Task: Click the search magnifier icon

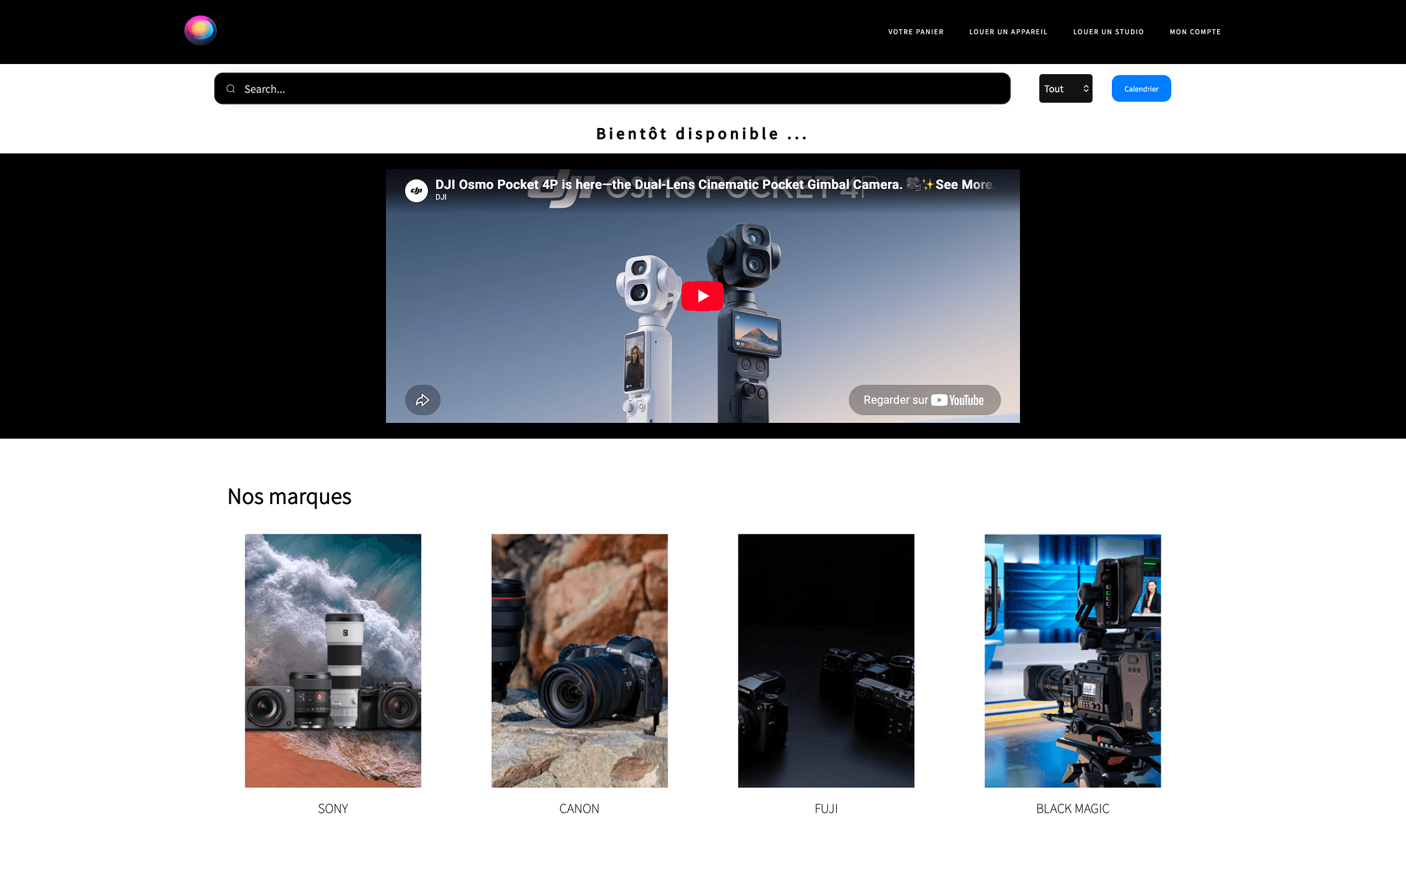Action: 231,89
